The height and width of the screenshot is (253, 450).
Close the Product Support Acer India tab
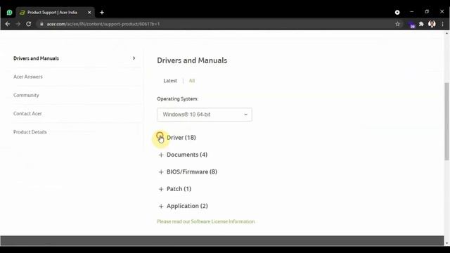pos(89,13)
